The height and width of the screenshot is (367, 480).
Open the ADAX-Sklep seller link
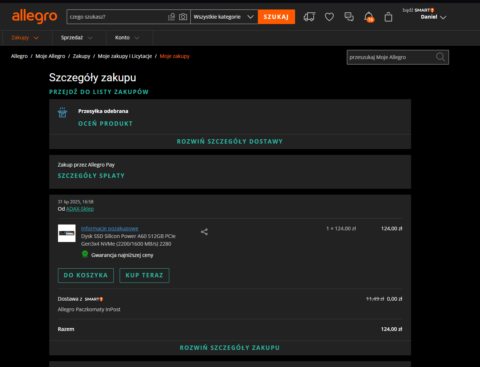(x=80, y=209)
